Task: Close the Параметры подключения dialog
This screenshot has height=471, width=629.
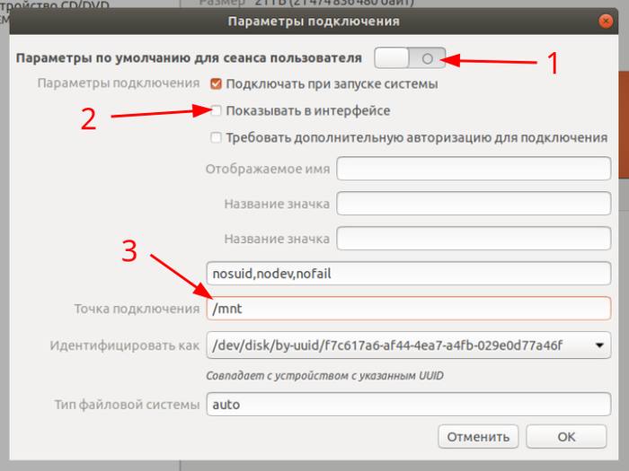Action: tap(613, 19)
